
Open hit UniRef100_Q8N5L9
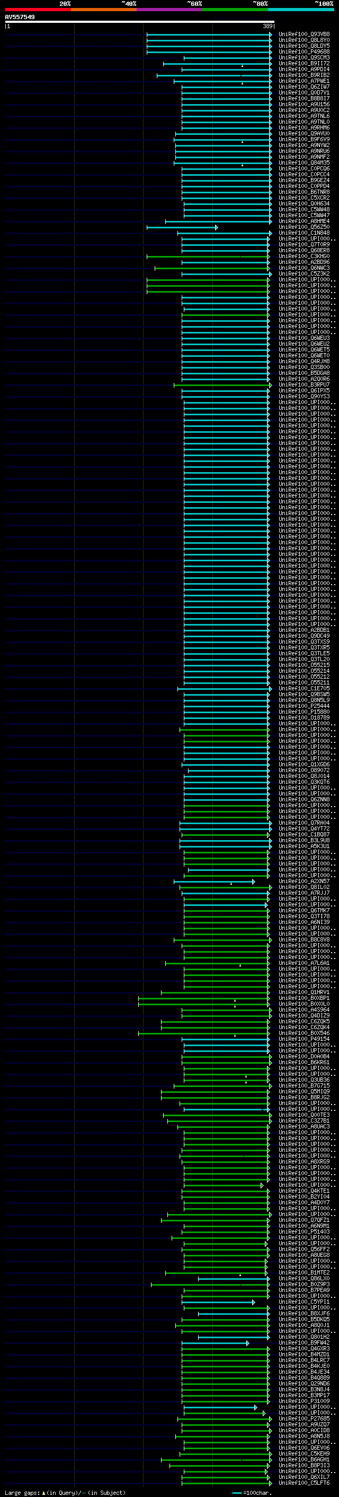(x=304, y=700)
